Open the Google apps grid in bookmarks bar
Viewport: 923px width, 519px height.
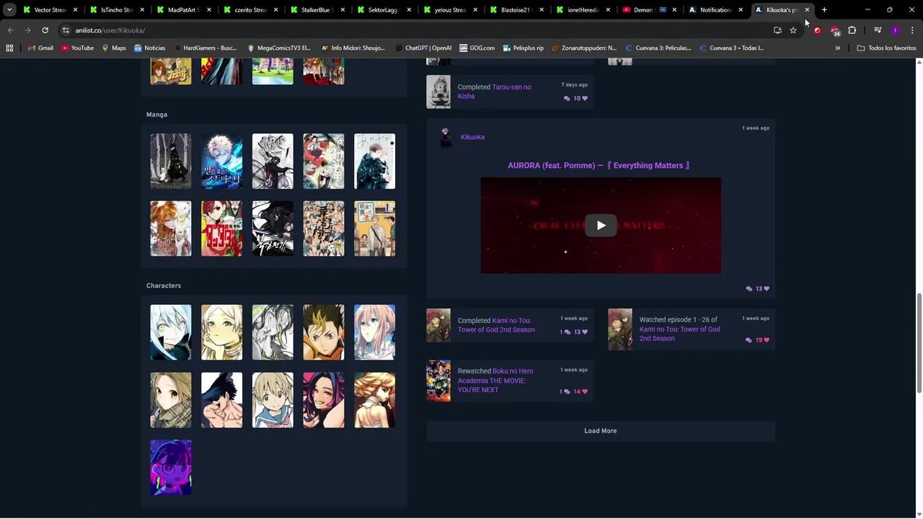point(9,48)
